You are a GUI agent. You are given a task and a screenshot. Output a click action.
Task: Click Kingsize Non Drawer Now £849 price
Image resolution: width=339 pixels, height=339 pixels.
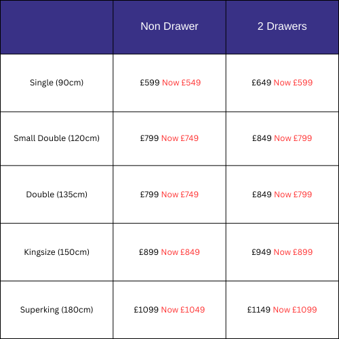coord(180,252)
